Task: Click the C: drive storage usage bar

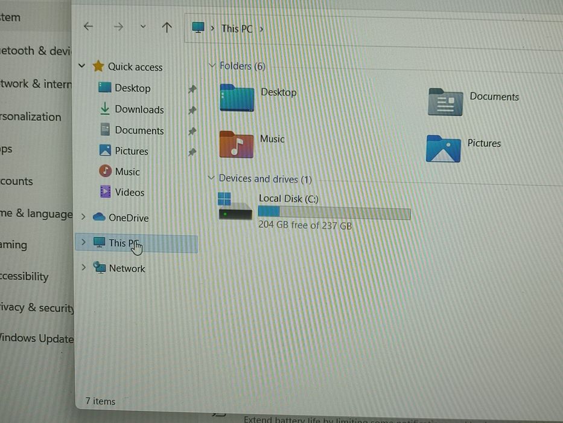Action: pos(334,214)
